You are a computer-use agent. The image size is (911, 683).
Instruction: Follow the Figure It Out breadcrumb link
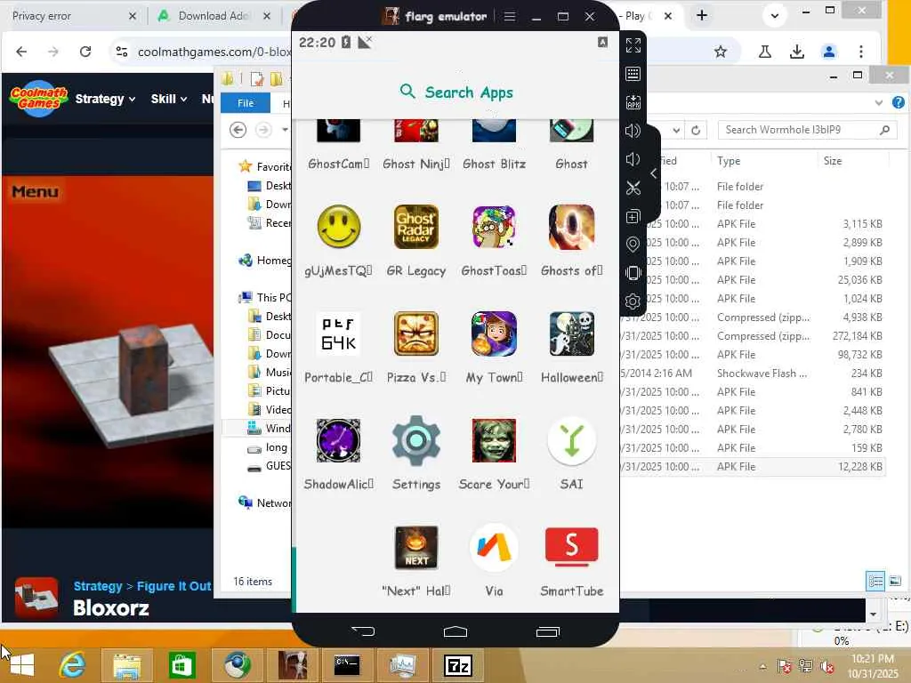click(173, 586)
